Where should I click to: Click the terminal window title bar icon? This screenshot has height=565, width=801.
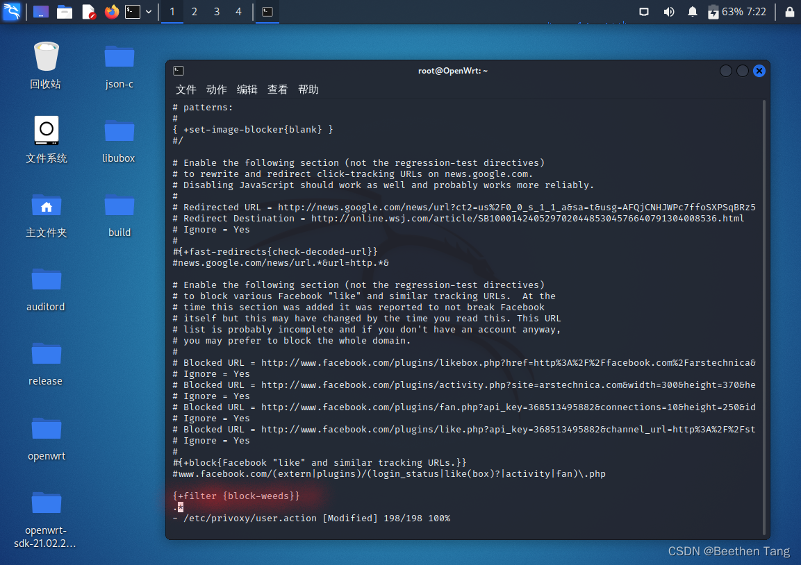click(179, 71)
